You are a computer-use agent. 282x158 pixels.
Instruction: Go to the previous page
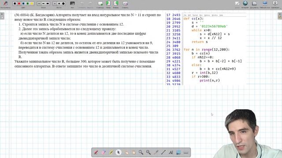[108, 4]
